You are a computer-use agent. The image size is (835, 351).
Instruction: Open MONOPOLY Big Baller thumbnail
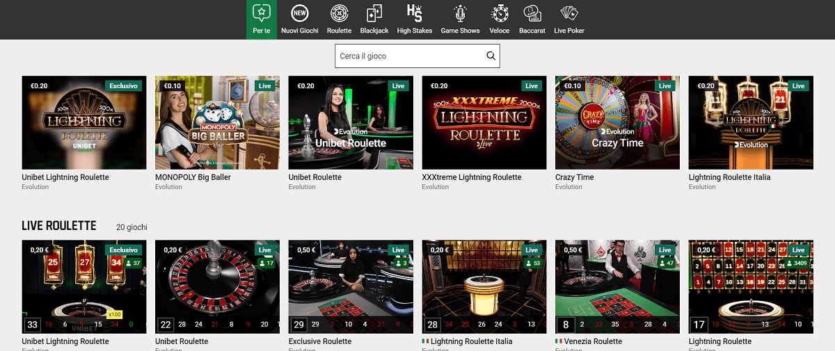tap(217, 122)
